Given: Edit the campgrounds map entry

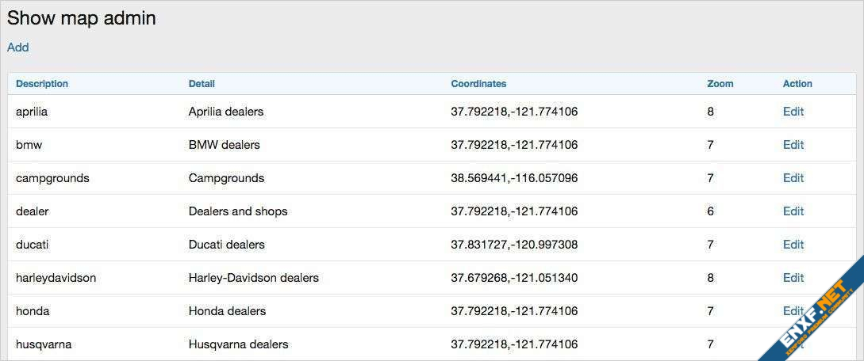Looking at the screenshot, I should tap(793, 178).
